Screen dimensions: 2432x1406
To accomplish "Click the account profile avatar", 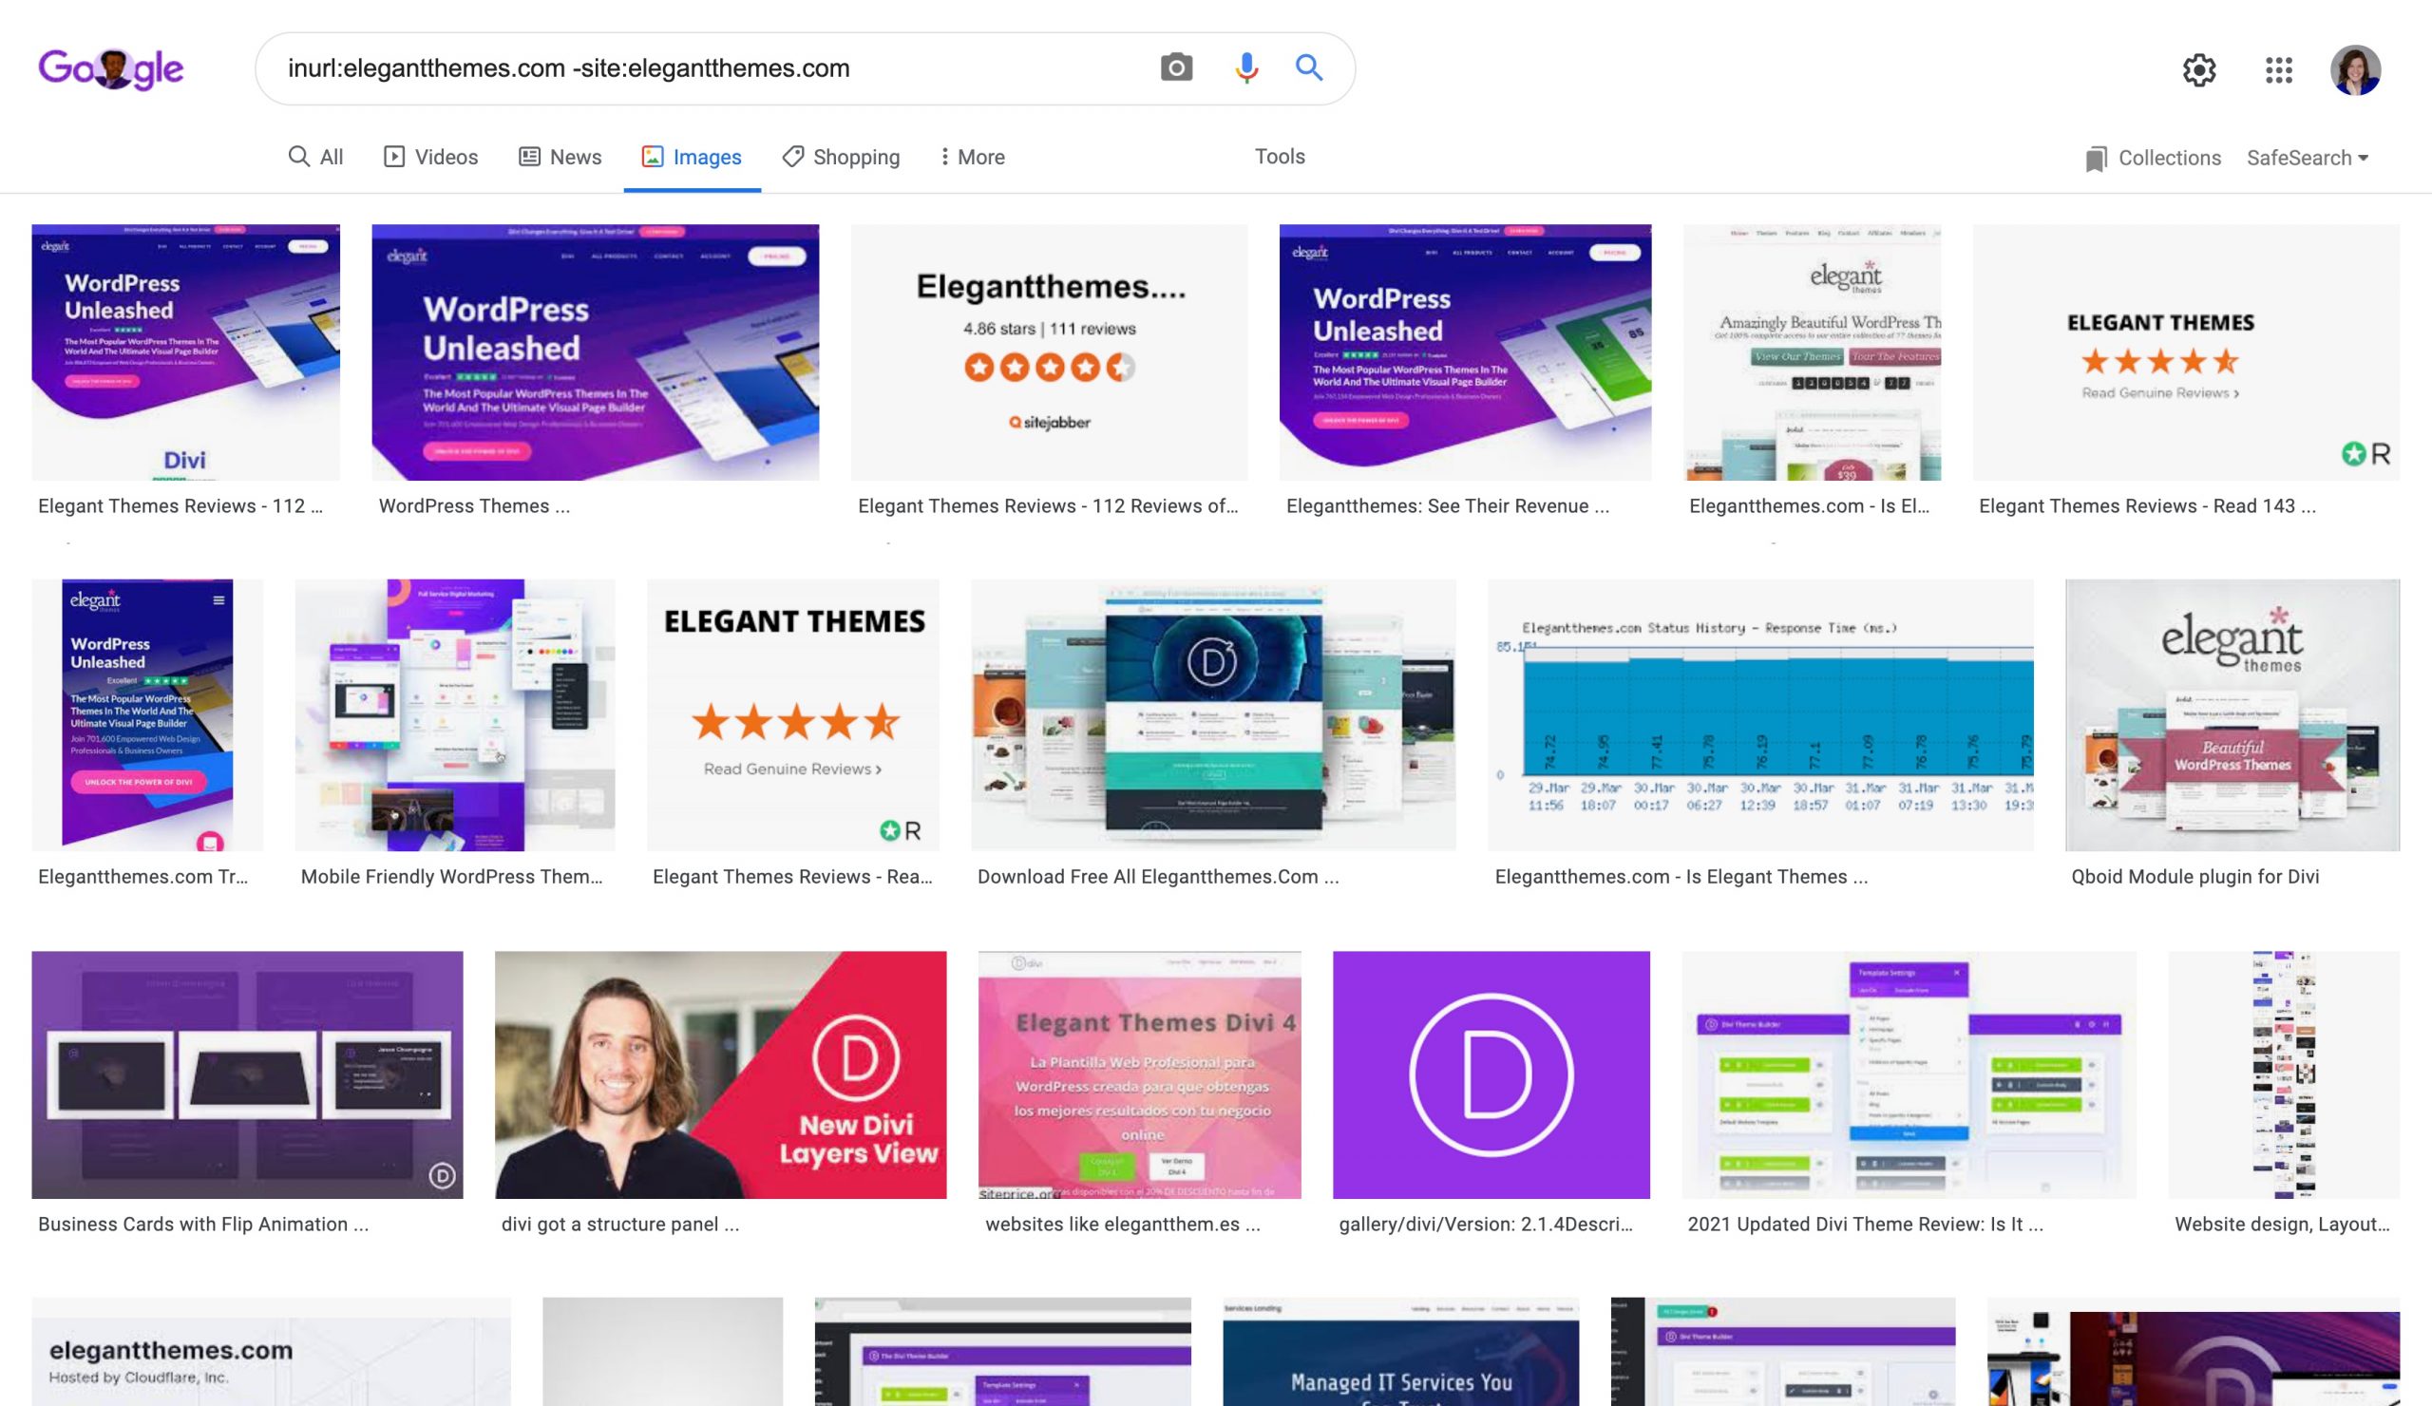I will tap(2355, 69).
